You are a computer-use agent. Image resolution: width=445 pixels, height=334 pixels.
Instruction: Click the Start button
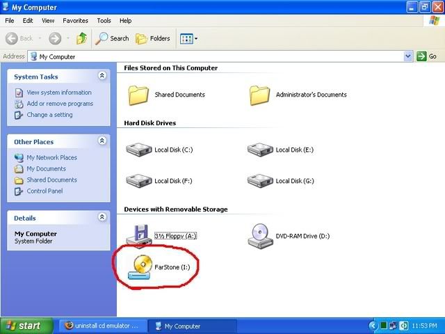point(26,326)
